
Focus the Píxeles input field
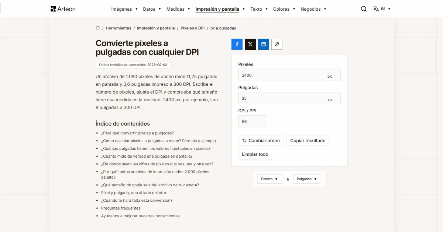[289, 75]
